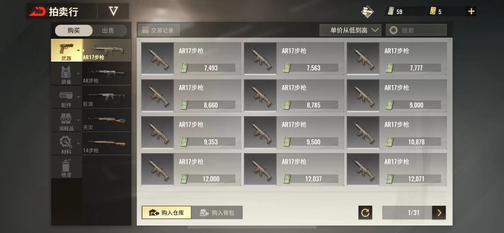The height and width of the screenshot is (233, 504).
Task: Expand the V dropdown next to 拍卖行
Action: point(113,11)
